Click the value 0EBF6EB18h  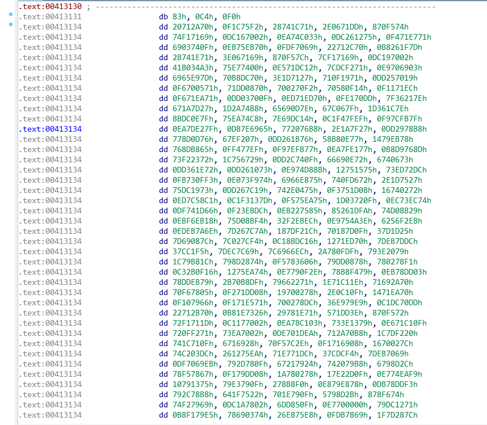click(x=195, y=221)
